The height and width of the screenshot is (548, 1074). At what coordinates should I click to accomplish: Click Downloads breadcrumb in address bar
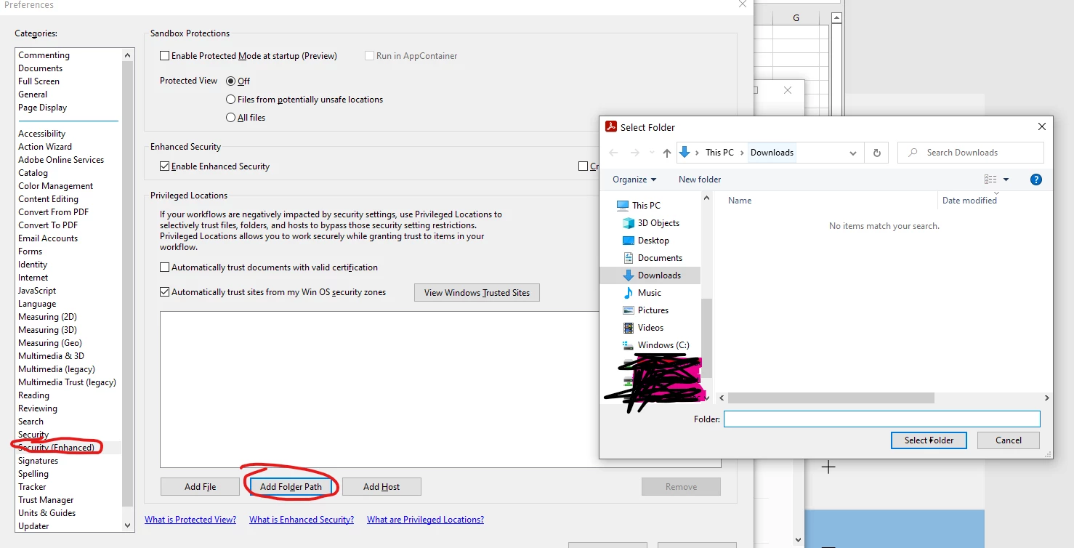point(772,153)
